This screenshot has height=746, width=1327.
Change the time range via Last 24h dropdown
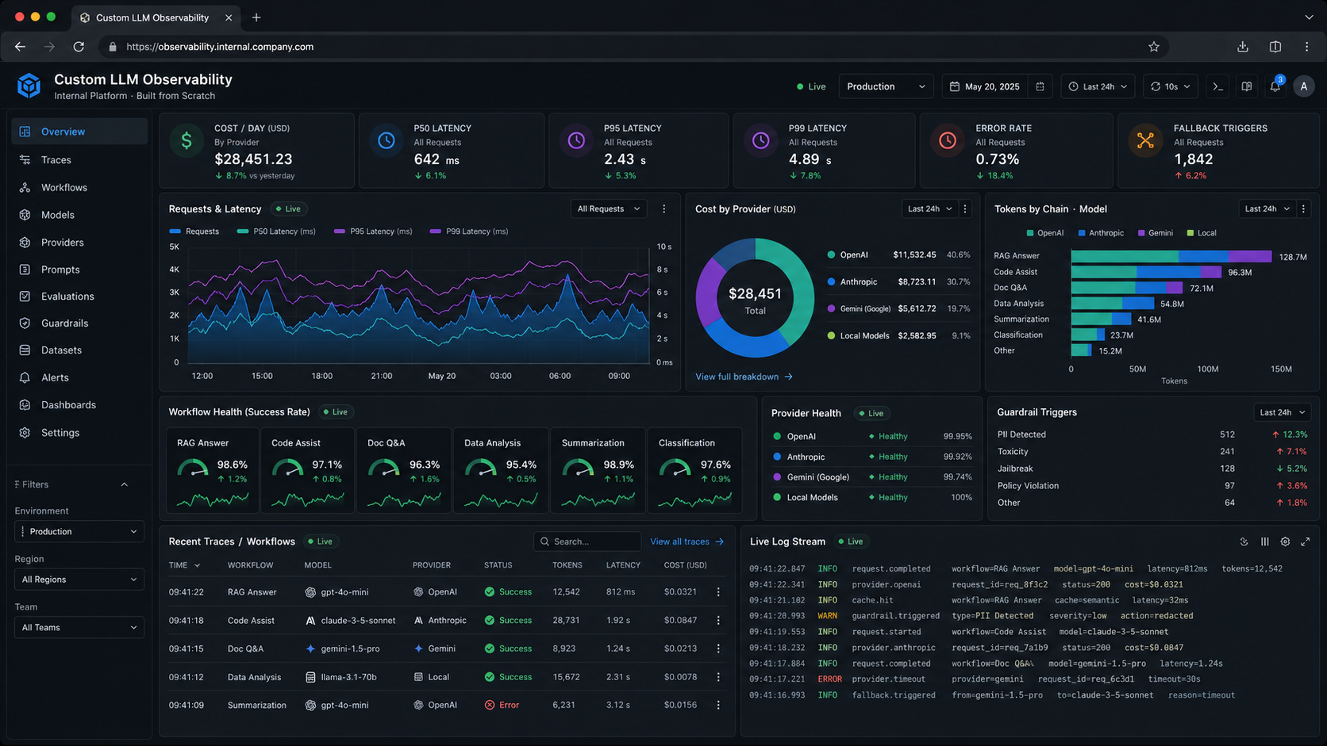1097,86
